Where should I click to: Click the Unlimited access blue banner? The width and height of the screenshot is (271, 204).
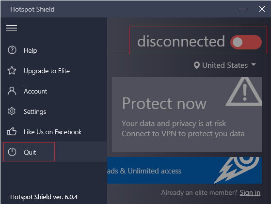point(184,170)
